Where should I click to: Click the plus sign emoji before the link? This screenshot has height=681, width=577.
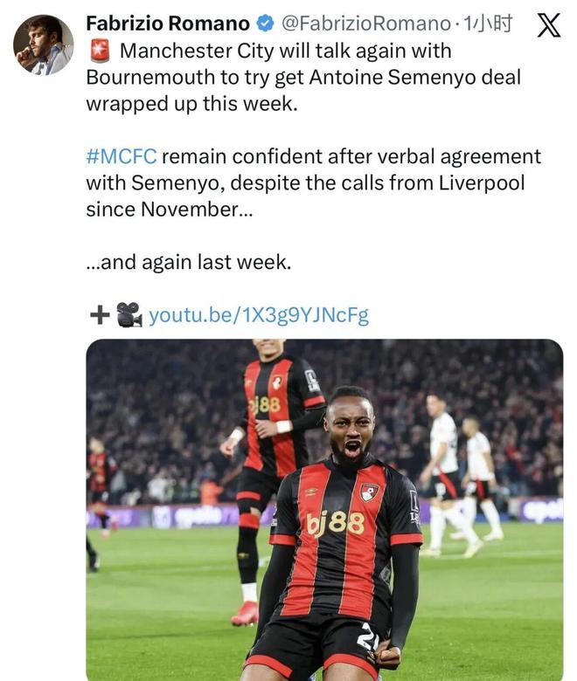[99, 315]
